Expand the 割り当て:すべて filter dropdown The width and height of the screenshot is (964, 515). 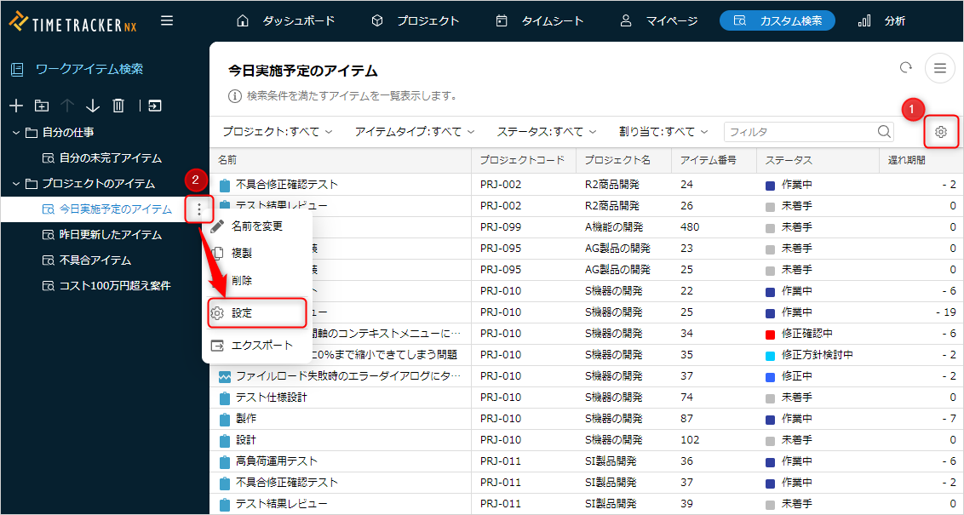663,132
